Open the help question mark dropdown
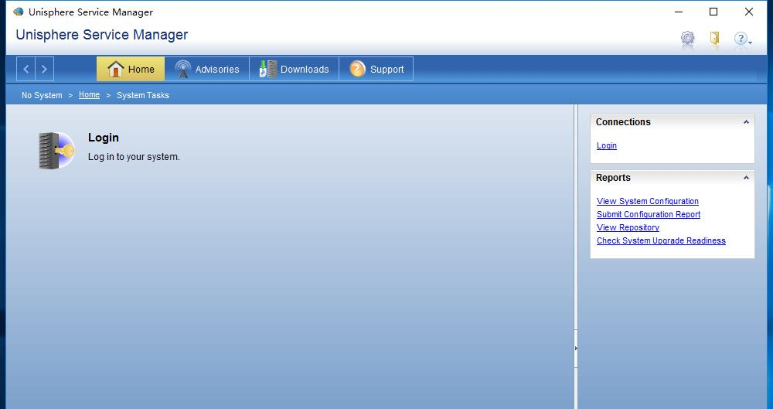This screenshot has height=409, width=773. [x=742, y=39]
